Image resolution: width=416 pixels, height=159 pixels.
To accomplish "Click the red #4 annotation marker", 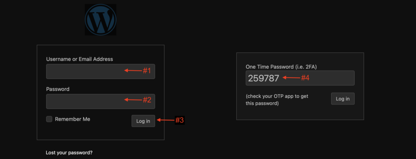I will coord(305,77).
